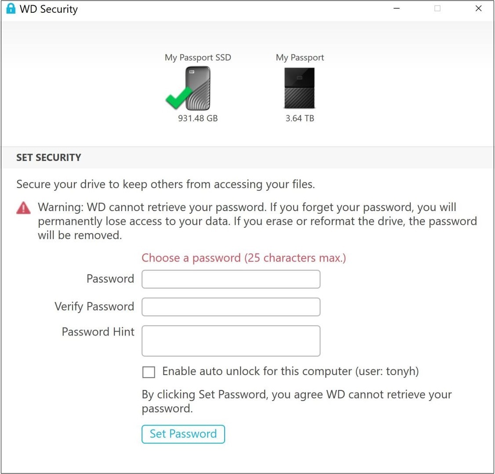Click the 3.64 TB capacity label

coord(299,118)
